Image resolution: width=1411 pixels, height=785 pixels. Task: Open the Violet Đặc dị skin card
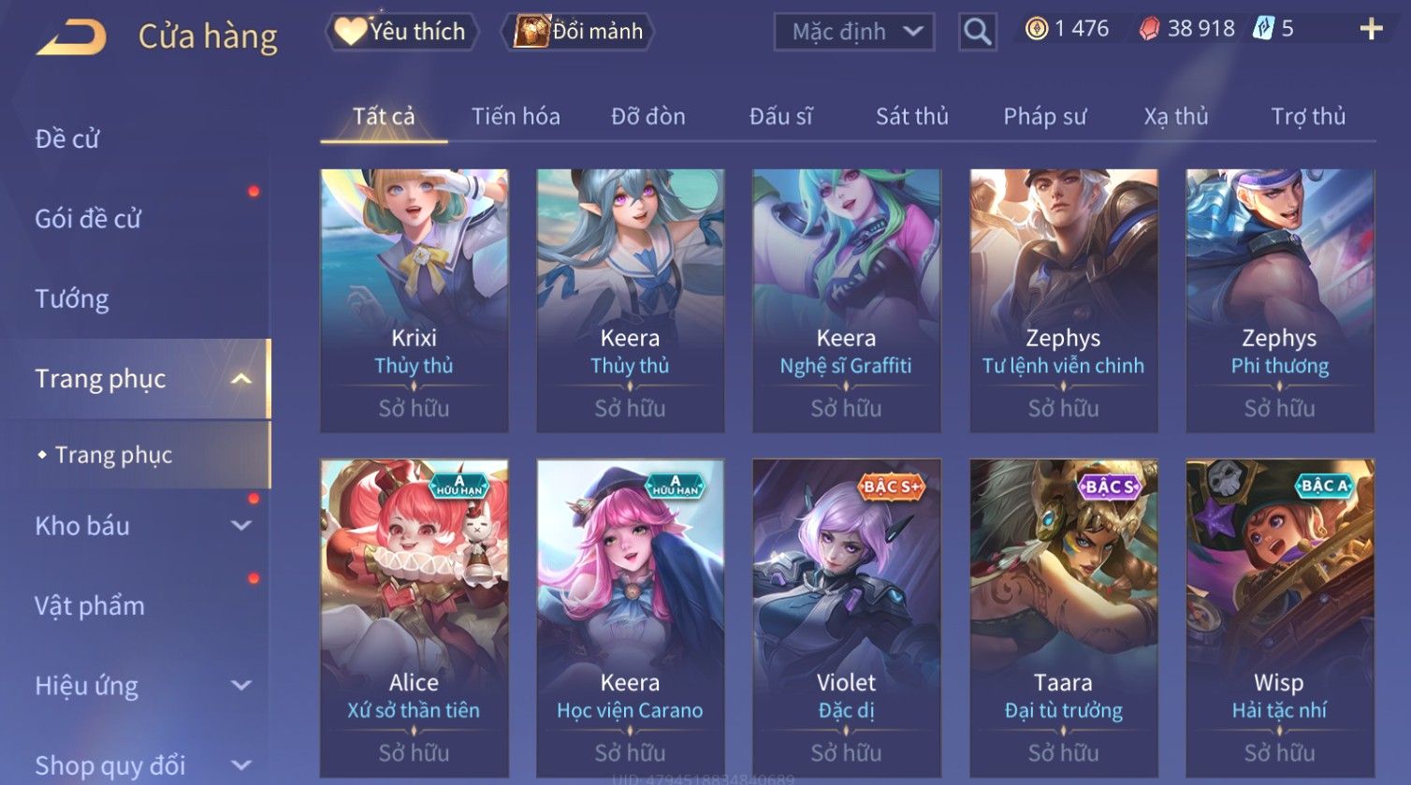846,618
